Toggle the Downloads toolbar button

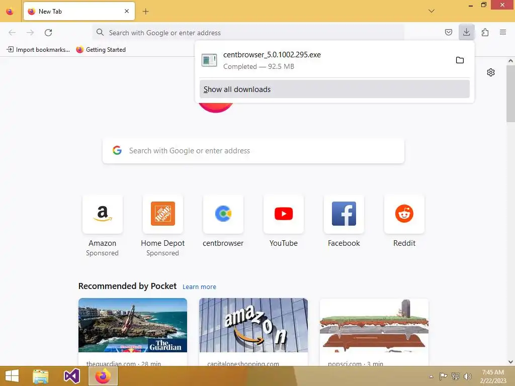coord(466,32)
